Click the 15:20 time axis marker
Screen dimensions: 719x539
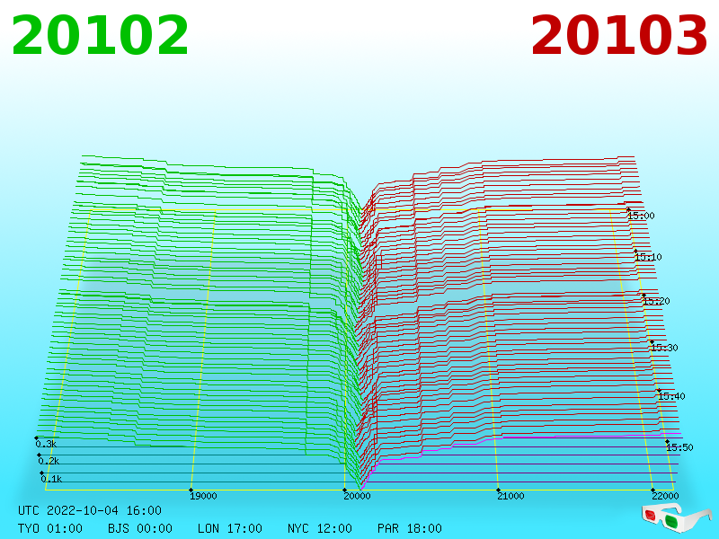pyautogui.click(x=656, y=301)
